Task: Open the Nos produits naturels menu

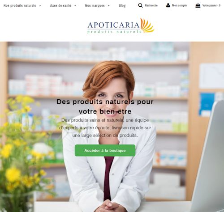Action: pyautogui.click(x=20, y=5)
